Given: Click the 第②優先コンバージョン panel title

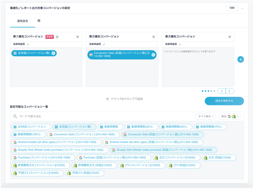Looking at the screenshot, I should pyautogui.click(x=104, y=37).
